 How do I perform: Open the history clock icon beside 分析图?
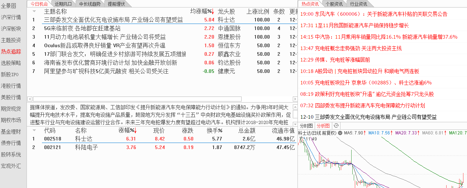[336, 125]
